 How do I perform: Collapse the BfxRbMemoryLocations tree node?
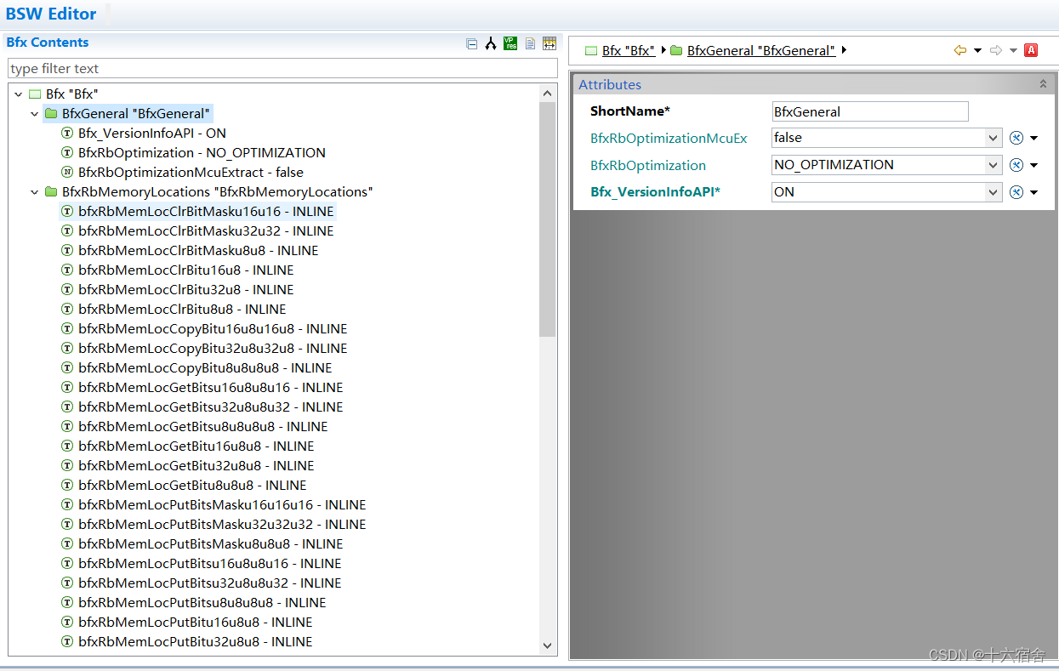(x=35, y=191)
